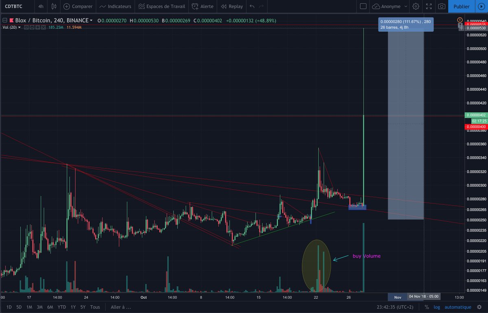The height and width of the screenshot is (313, 488).
Task: Click the Comparer plus icon
Action: coord(66,6)
